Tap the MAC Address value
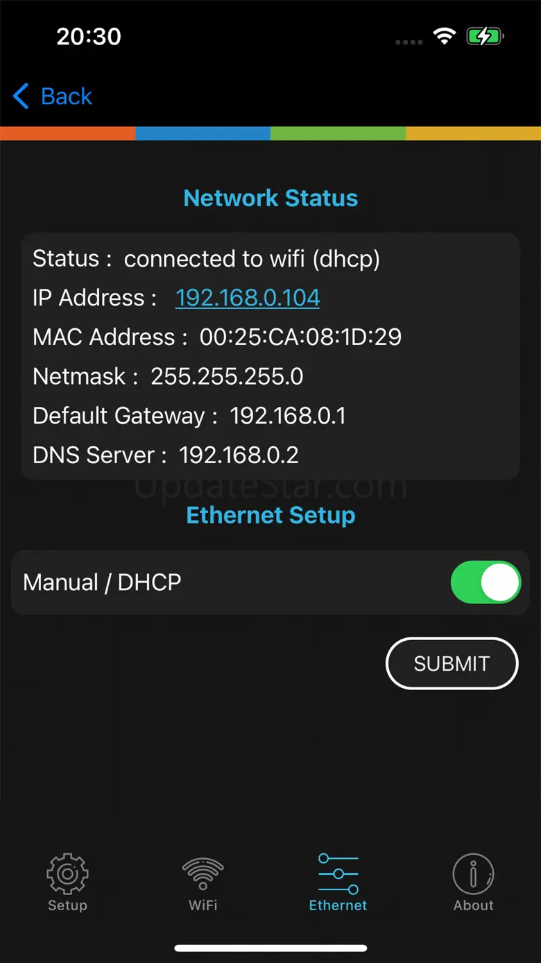This screenshot has width=541, height=963. click(x=300, y=337)
